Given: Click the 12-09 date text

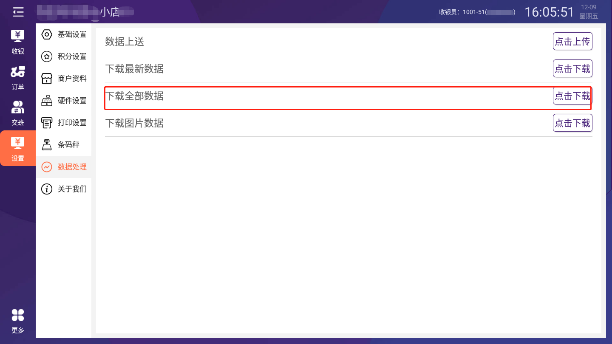Looking at the screenshot, I should (x=589, y=7).
